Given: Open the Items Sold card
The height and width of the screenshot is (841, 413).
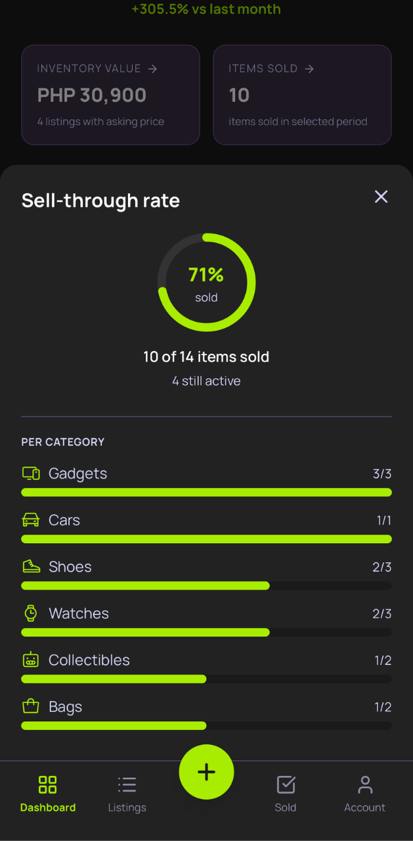Looking at the screenshot, I should coord(302,95).
